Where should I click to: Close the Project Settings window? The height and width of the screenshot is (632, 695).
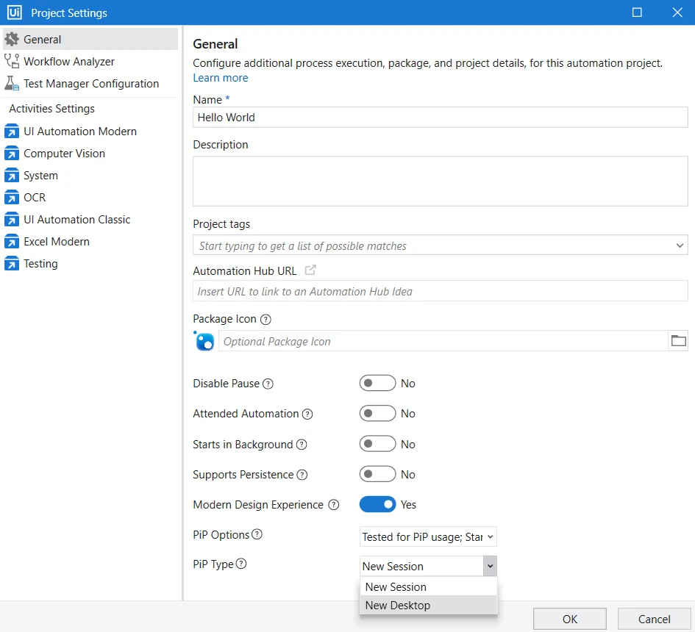677,12
